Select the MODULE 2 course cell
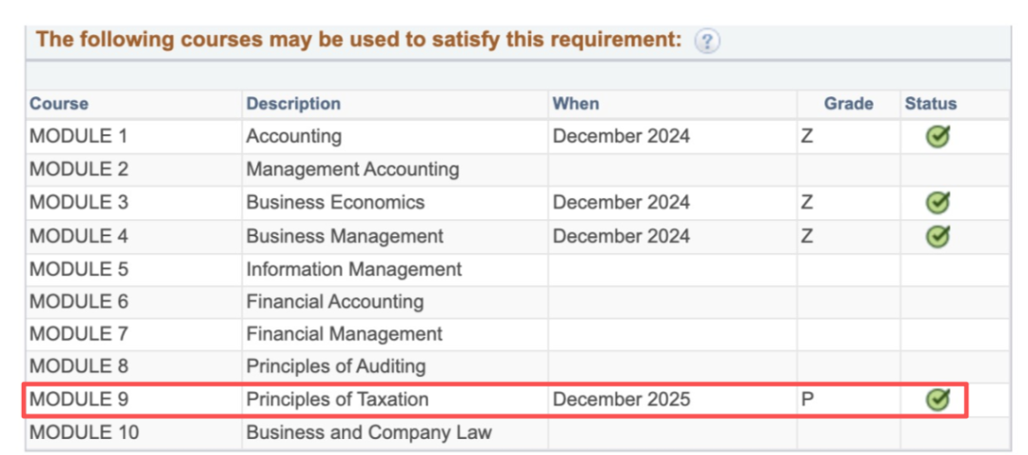The image size is (1028, 455). (x=79, y=169)
